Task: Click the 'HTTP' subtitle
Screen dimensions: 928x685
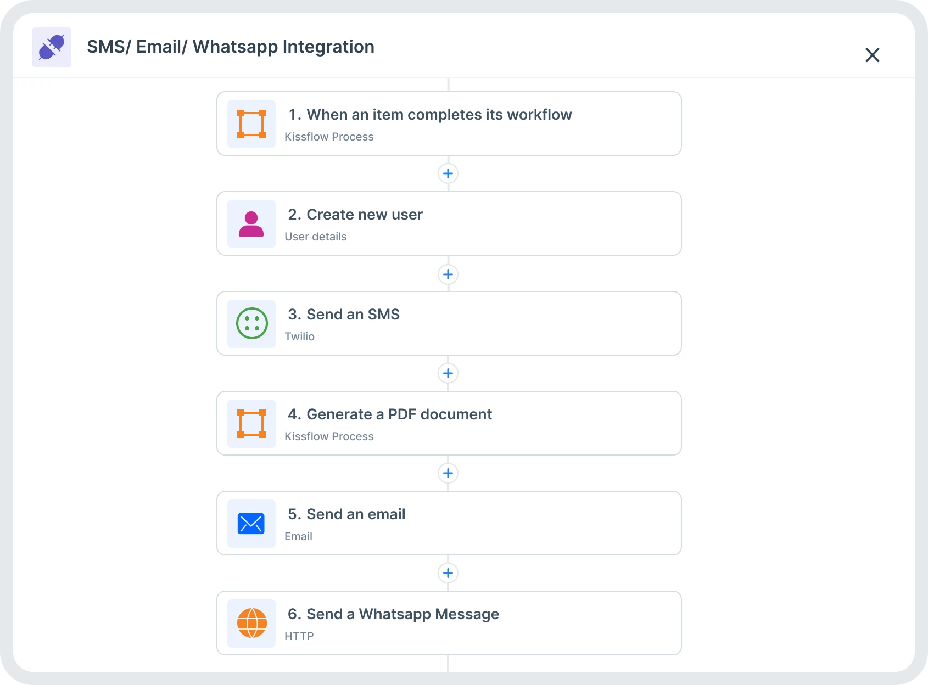Action: (x=299, y=636)
